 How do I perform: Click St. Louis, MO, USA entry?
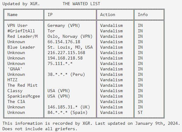(70, 47)
